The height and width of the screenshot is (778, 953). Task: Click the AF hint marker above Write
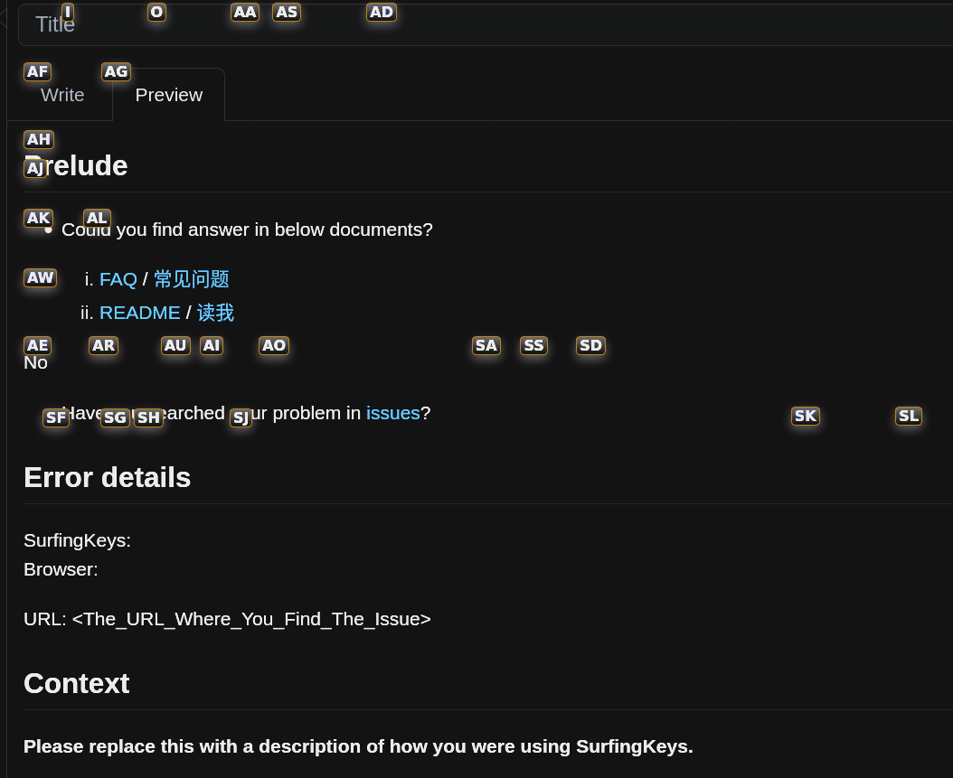[37, 70]
